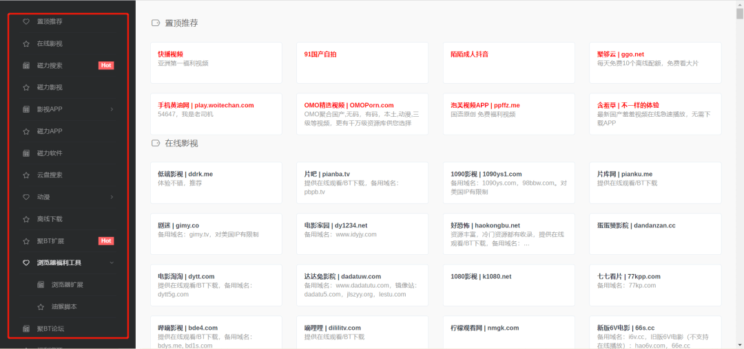Open 达达兔影院 | dadatuw.com card

pyautogui.click(x=362, y=285)
